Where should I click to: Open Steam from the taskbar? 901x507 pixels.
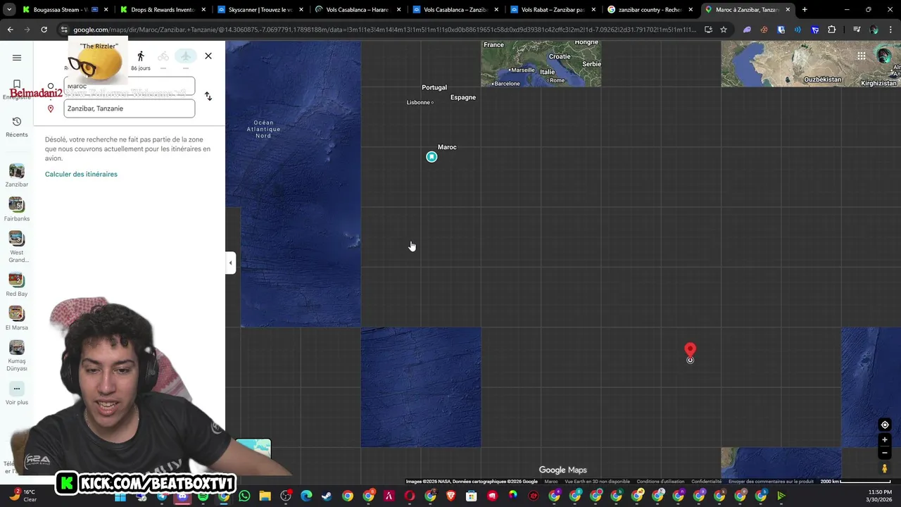click(327, 496)
